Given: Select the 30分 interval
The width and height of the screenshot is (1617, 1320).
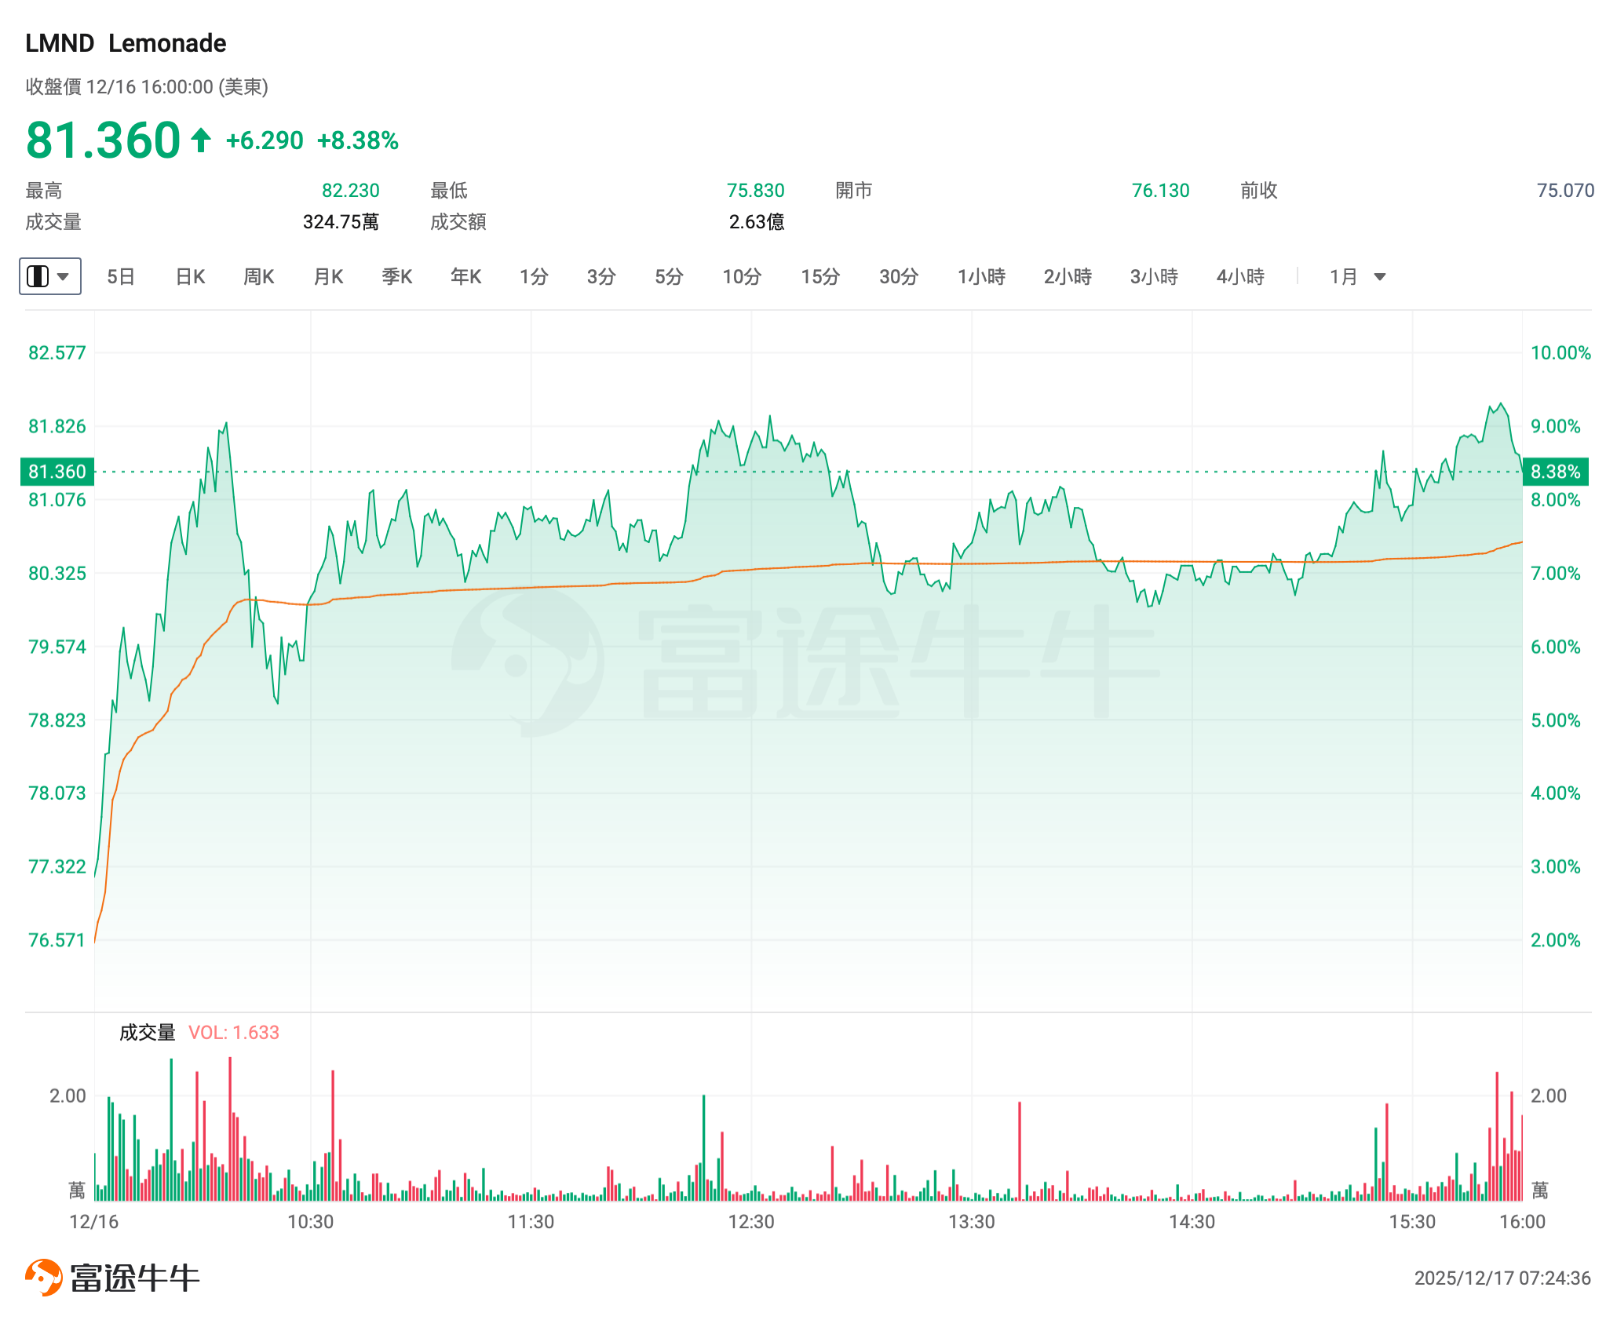Looking at the screenshot, I should [x=899, y=276].
